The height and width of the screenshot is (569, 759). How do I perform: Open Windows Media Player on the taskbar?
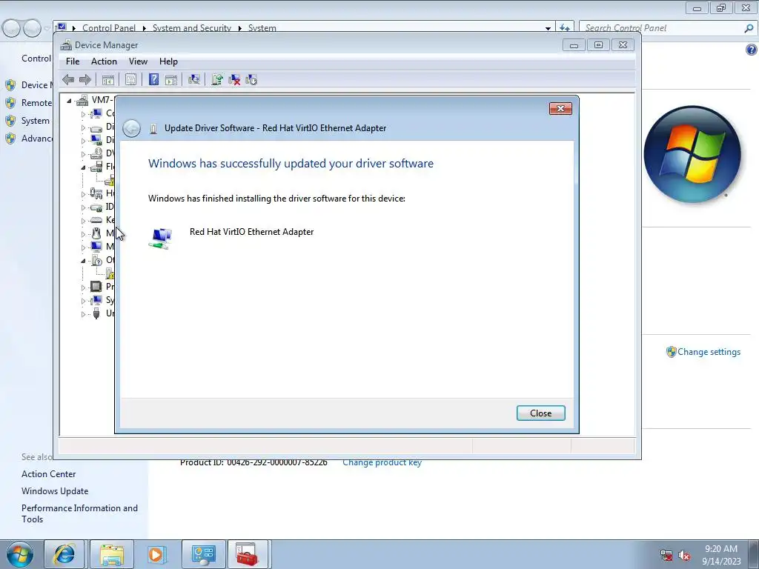(x=157, y=554)
